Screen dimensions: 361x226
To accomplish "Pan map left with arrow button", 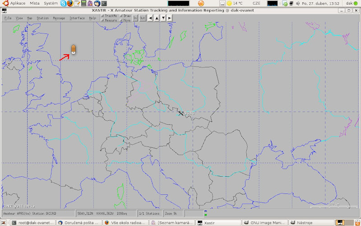I will (150, 18).
